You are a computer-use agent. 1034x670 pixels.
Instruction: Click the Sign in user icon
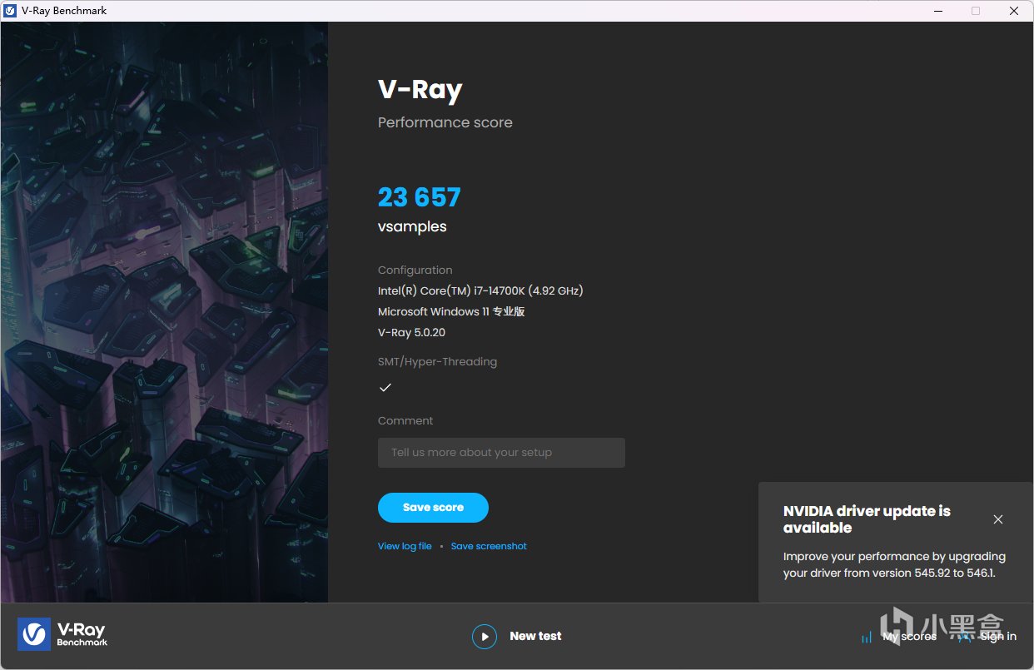click(966, 637)
